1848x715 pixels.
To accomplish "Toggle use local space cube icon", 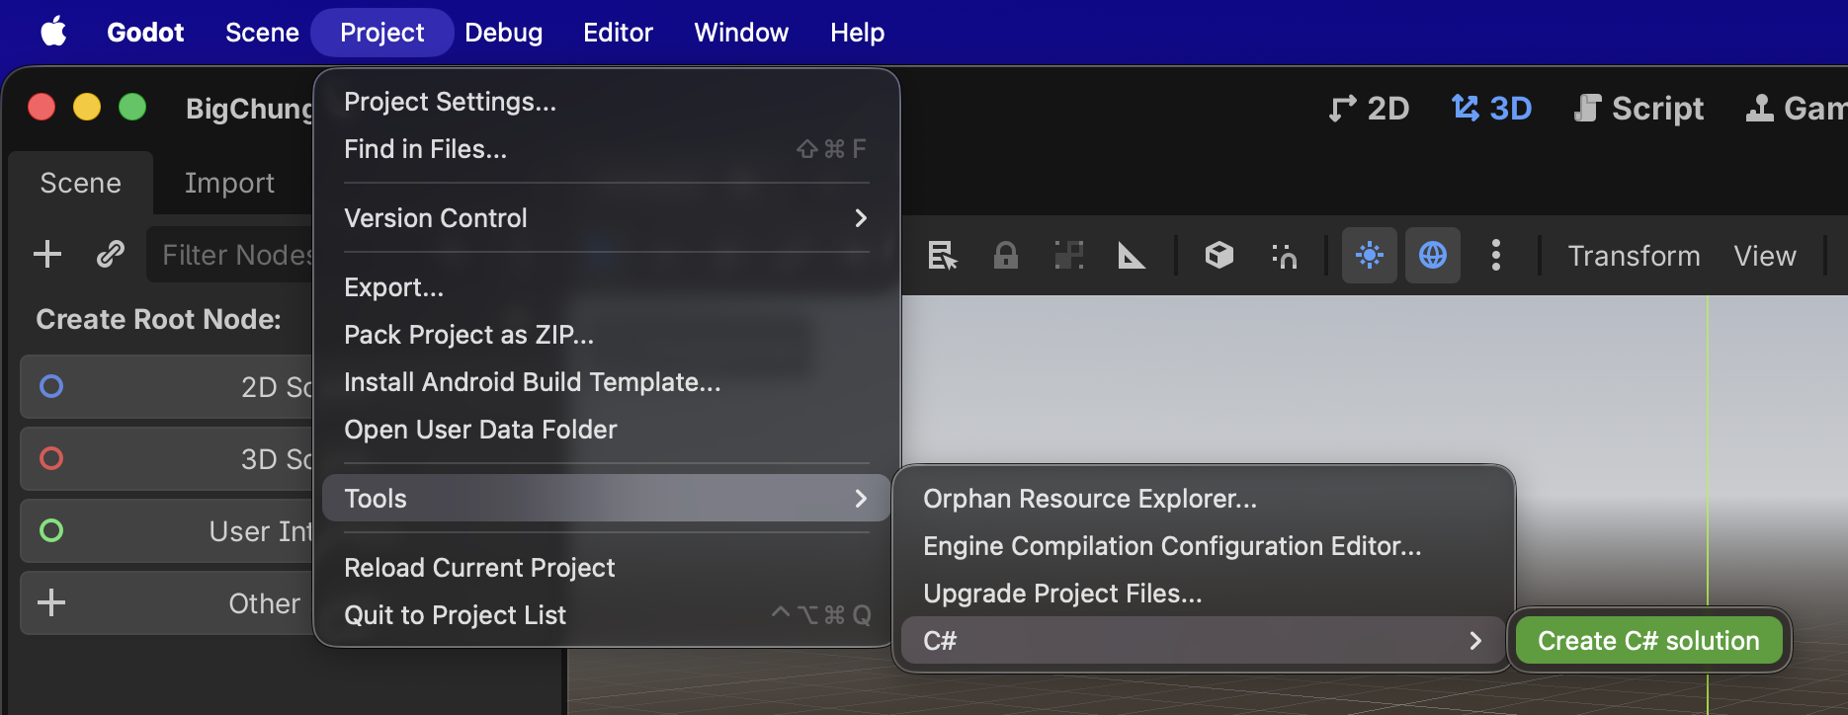I will click(x=1219, y=256).
